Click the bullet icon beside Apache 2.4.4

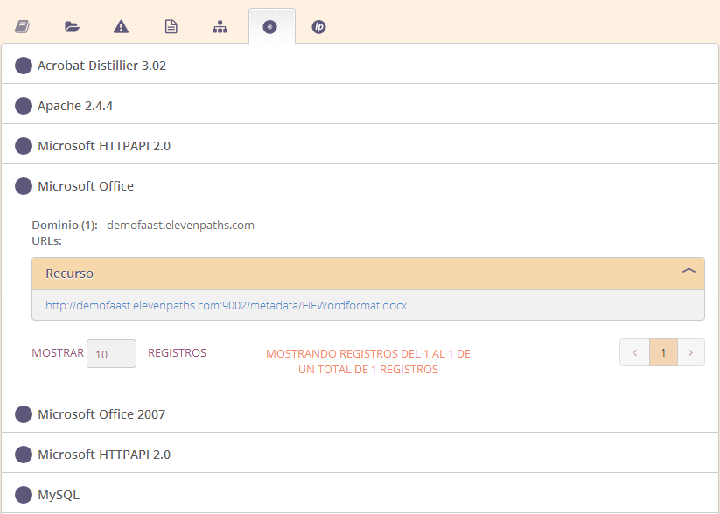(24, 106)
